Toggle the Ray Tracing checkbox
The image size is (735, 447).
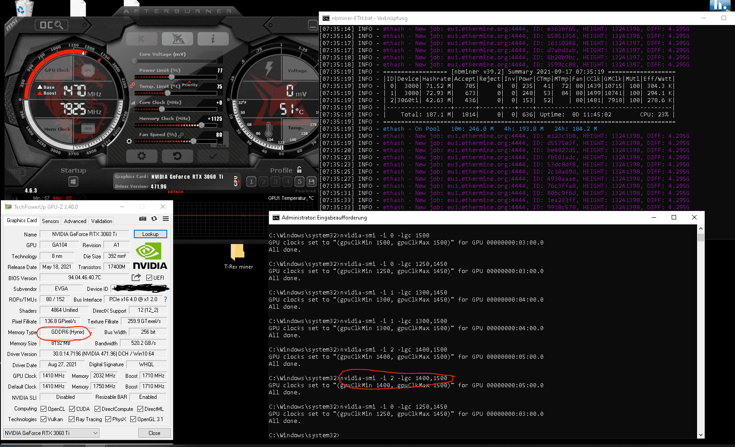[x=71, y=419]
